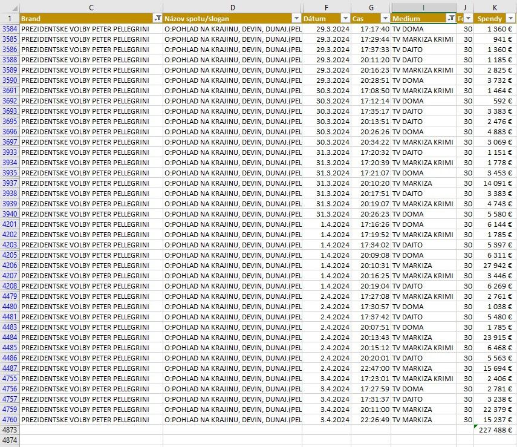The image size is (517, 447).
Task: Click the 14 091 € spend cell
Action: coord(495,183)
